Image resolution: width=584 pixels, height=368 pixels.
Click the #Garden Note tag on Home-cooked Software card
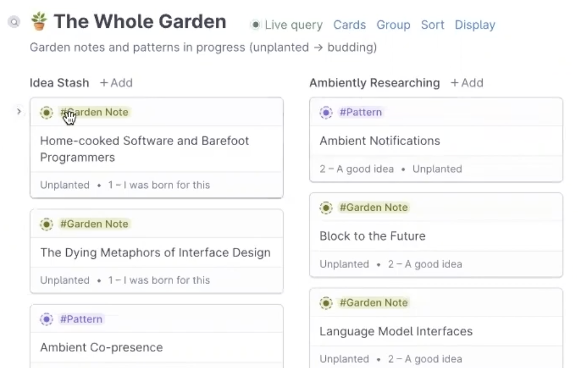[94, 112]
